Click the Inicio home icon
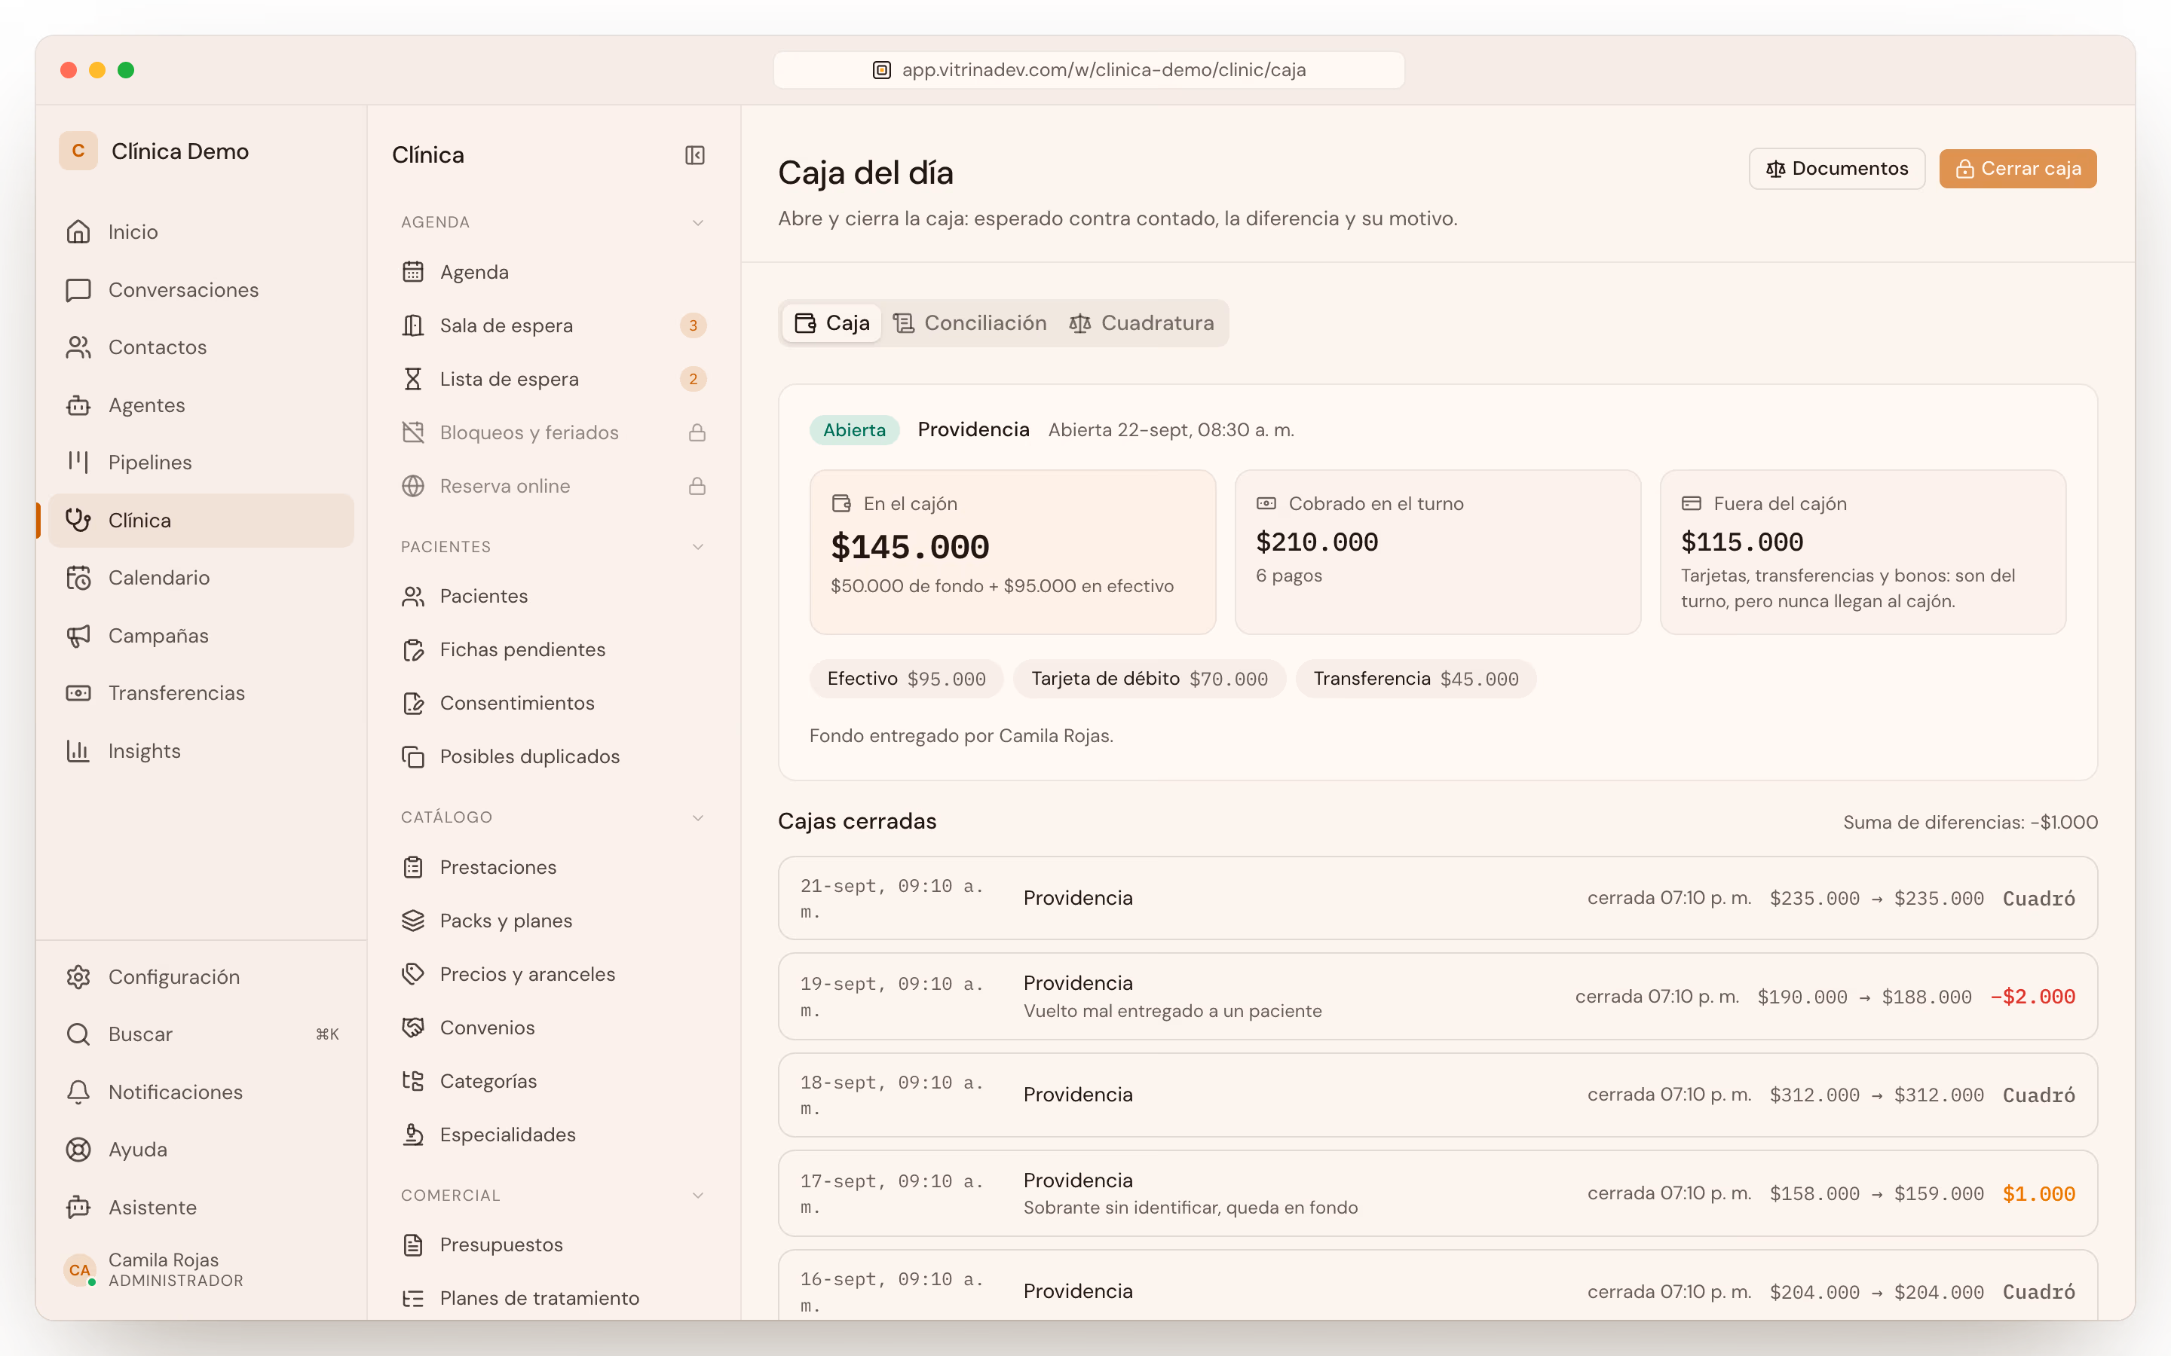The image size is (2171, 1356). [78, 232]
